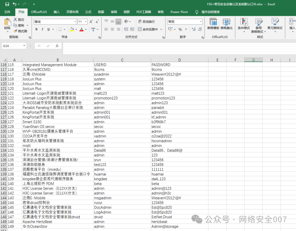The height and width of the screenshot is (231, 296).
Task: Center cell text horizontally
Action: [112, 29]
